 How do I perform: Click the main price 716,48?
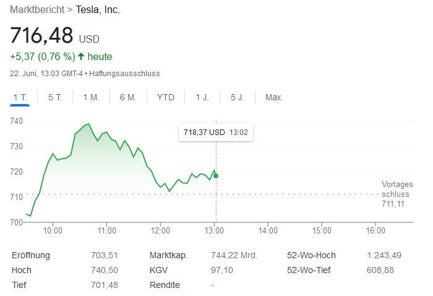point(41,35)
